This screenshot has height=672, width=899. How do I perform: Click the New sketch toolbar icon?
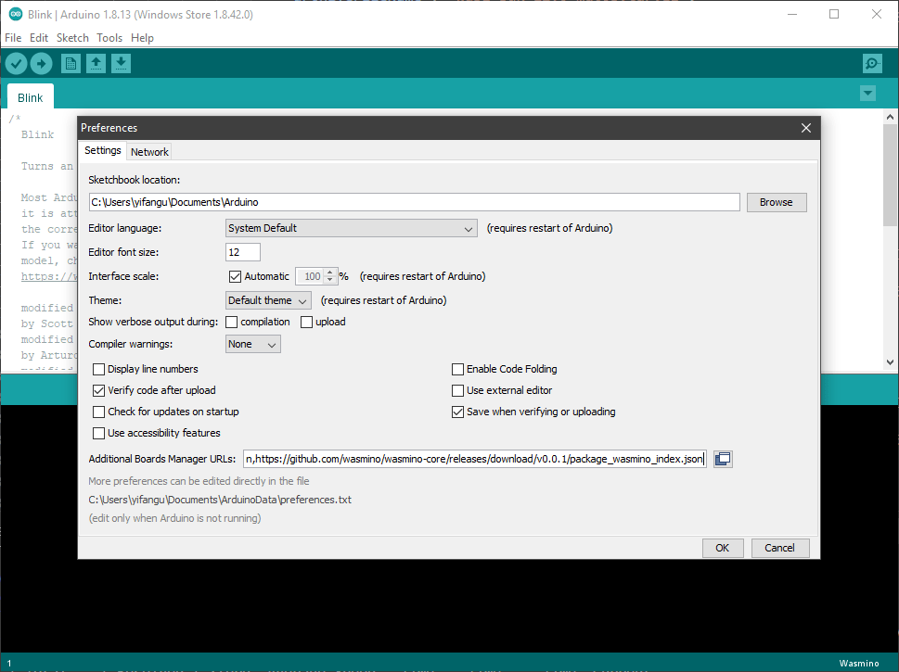click(x=71, y=64)
